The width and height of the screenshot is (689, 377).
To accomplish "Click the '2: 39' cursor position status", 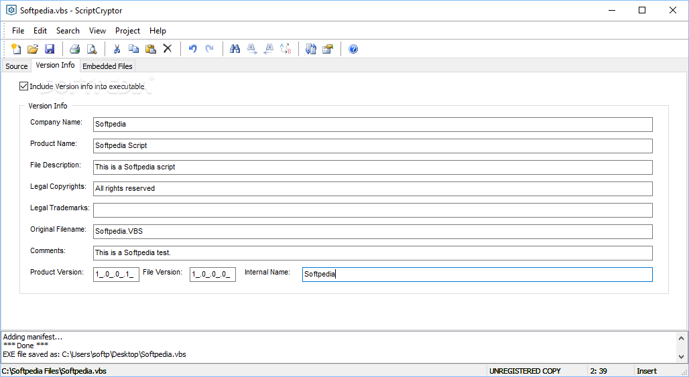I will (x=599, y=371).
